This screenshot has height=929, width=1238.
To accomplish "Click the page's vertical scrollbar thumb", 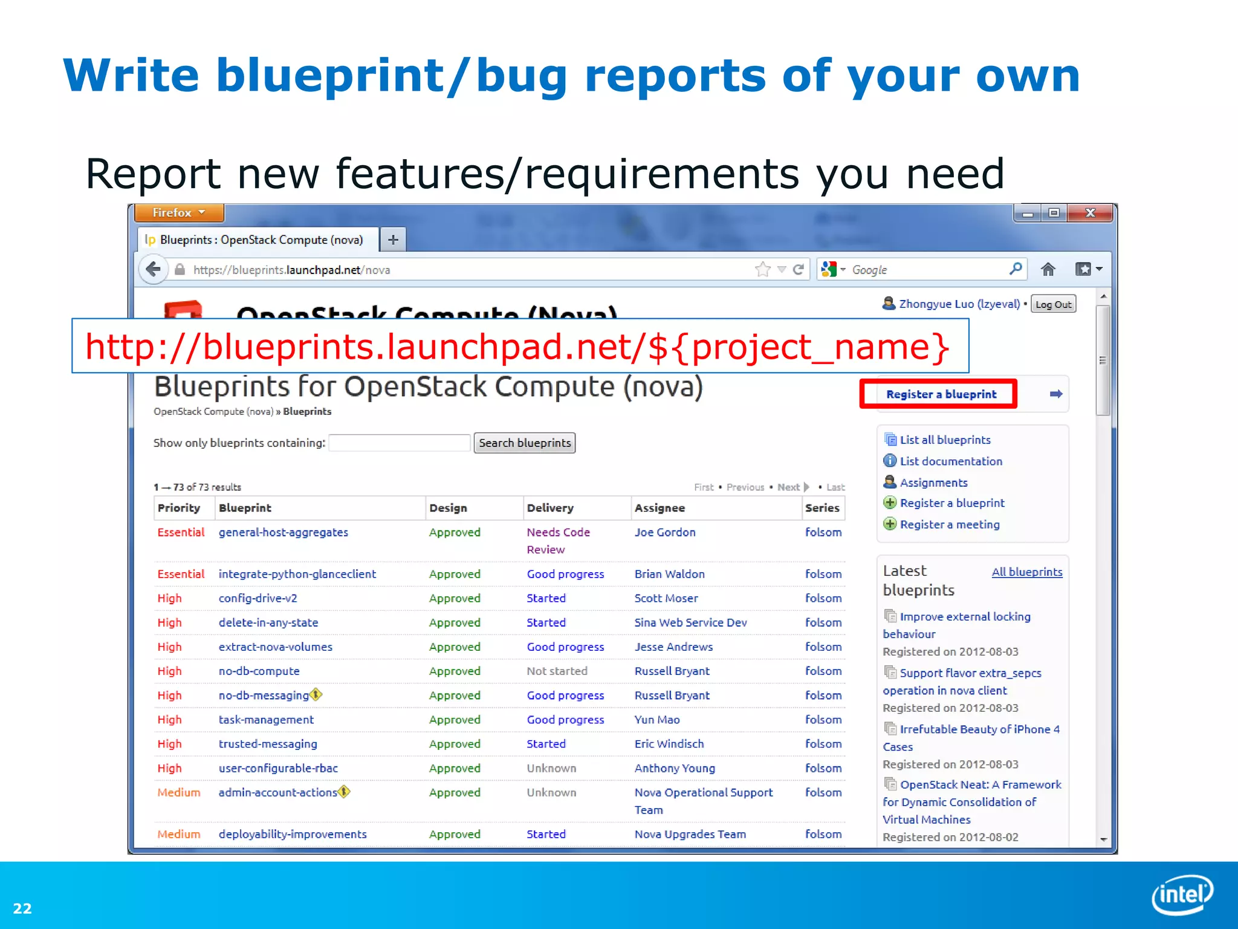I will 1103,360.
